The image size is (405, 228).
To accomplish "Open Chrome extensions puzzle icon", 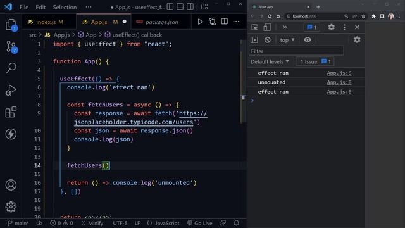I will click(x=374, y=16).
